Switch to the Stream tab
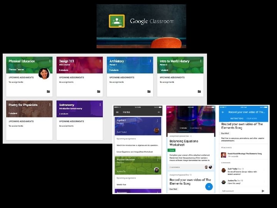The image size is (277, 208). click(x=183, y=128)
